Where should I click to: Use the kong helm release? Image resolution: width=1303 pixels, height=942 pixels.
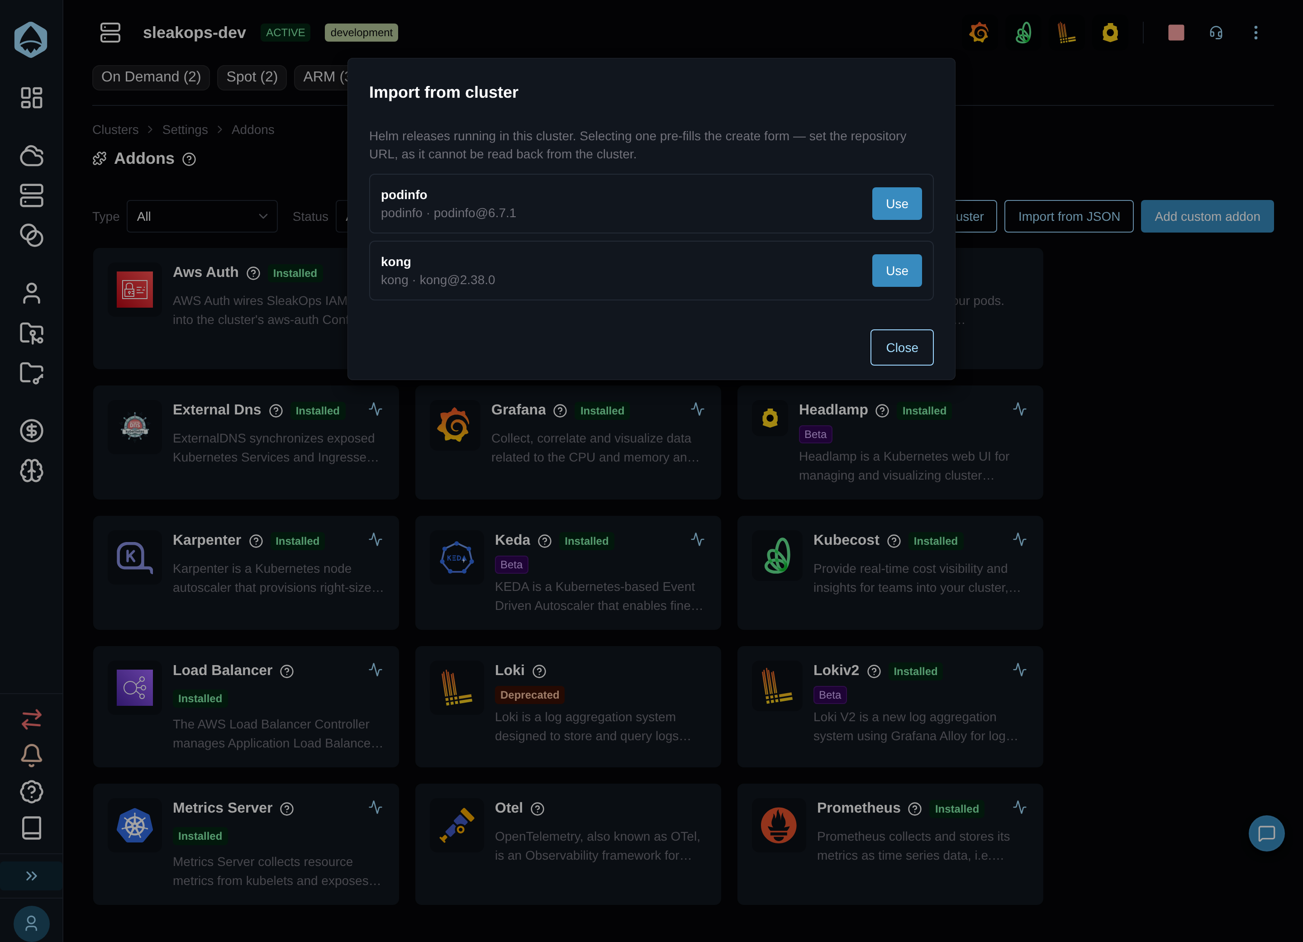[x=897, y=271]
